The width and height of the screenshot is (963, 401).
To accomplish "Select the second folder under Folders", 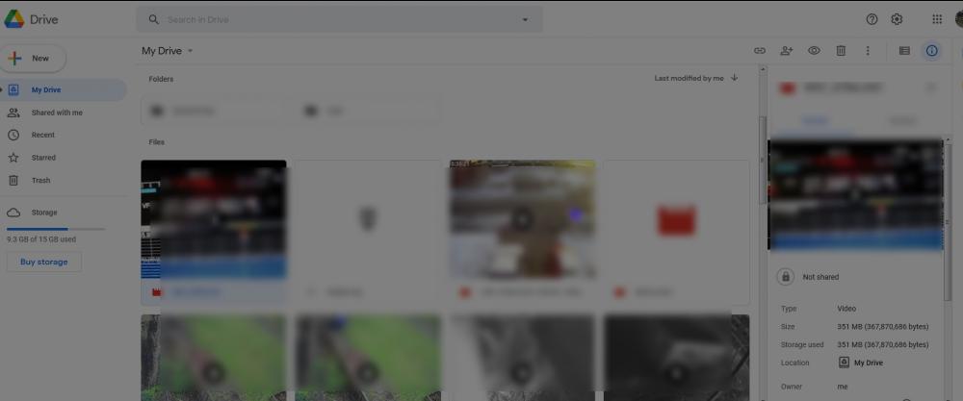I will click(367, 111).
